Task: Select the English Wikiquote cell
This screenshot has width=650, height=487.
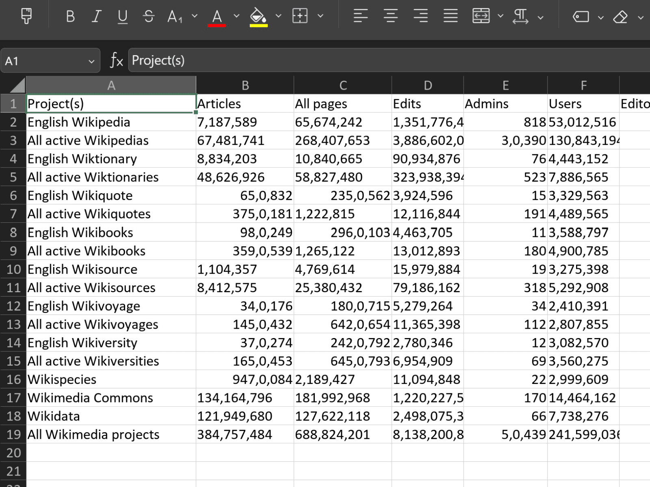Action: tap(111, 195)
